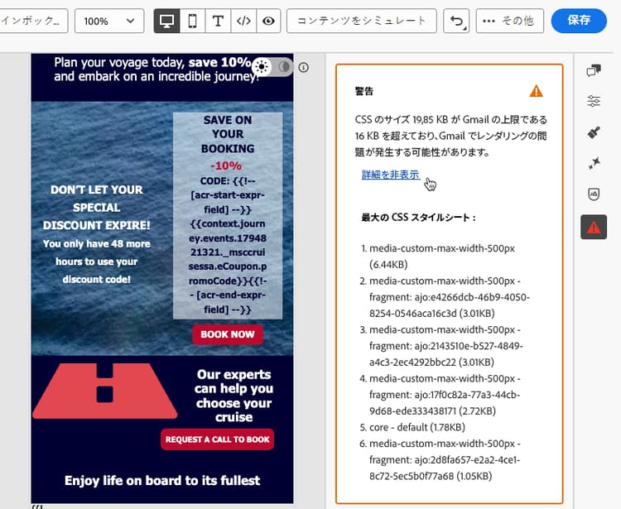The height and width of the screenshot is (509, 621).
Task: Toggle dark mode preview switch
Action: pyautogui.click(x=272, y=66)
